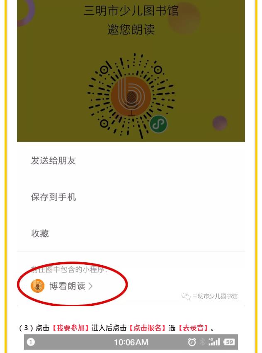The height and width of the screenshot is (353, 262).
Task: Click the WeChat logo in the watermark
Action: tap(186, 296)
